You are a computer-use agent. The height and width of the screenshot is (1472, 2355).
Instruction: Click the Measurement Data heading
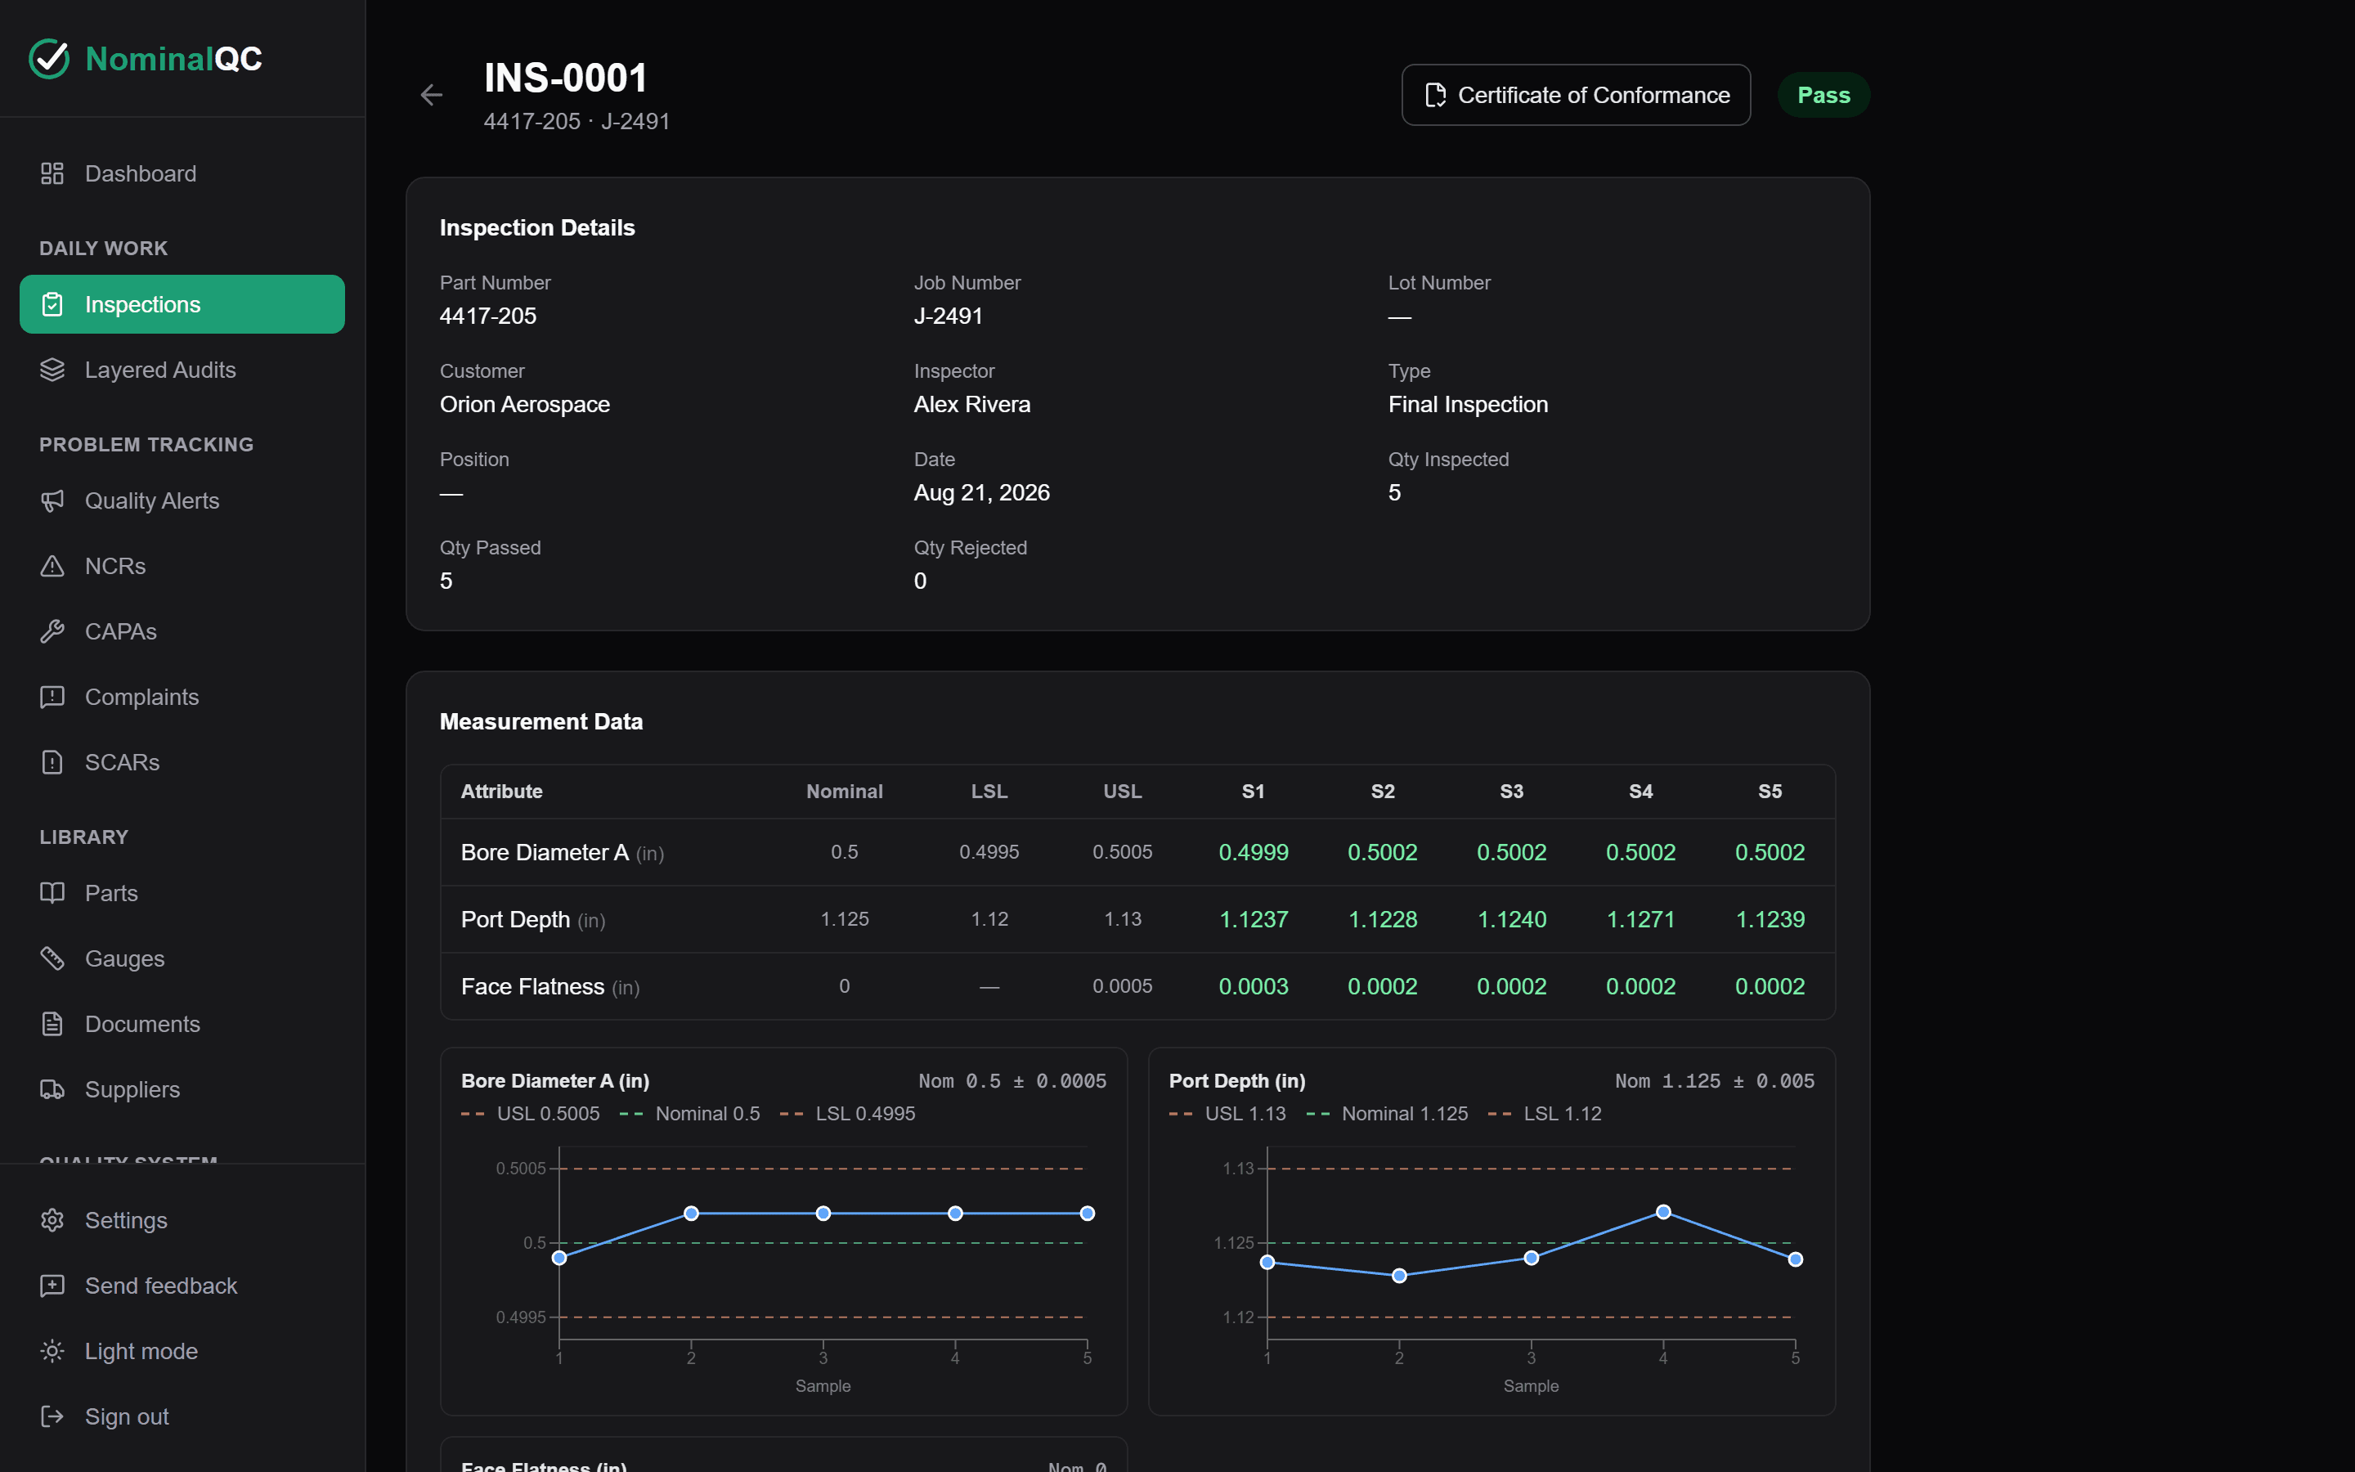(541, 721)
